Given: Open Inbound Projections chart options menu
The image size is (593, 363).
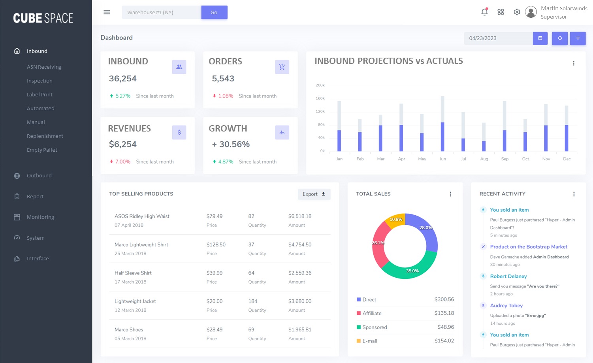Looking at the screenshot, I should tap(574, 63).
